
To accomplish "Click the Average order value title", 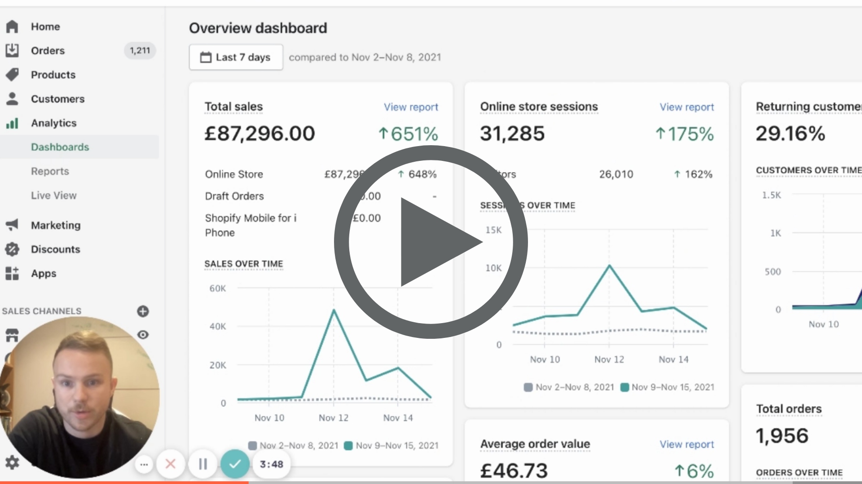I will tap(535, 444).
